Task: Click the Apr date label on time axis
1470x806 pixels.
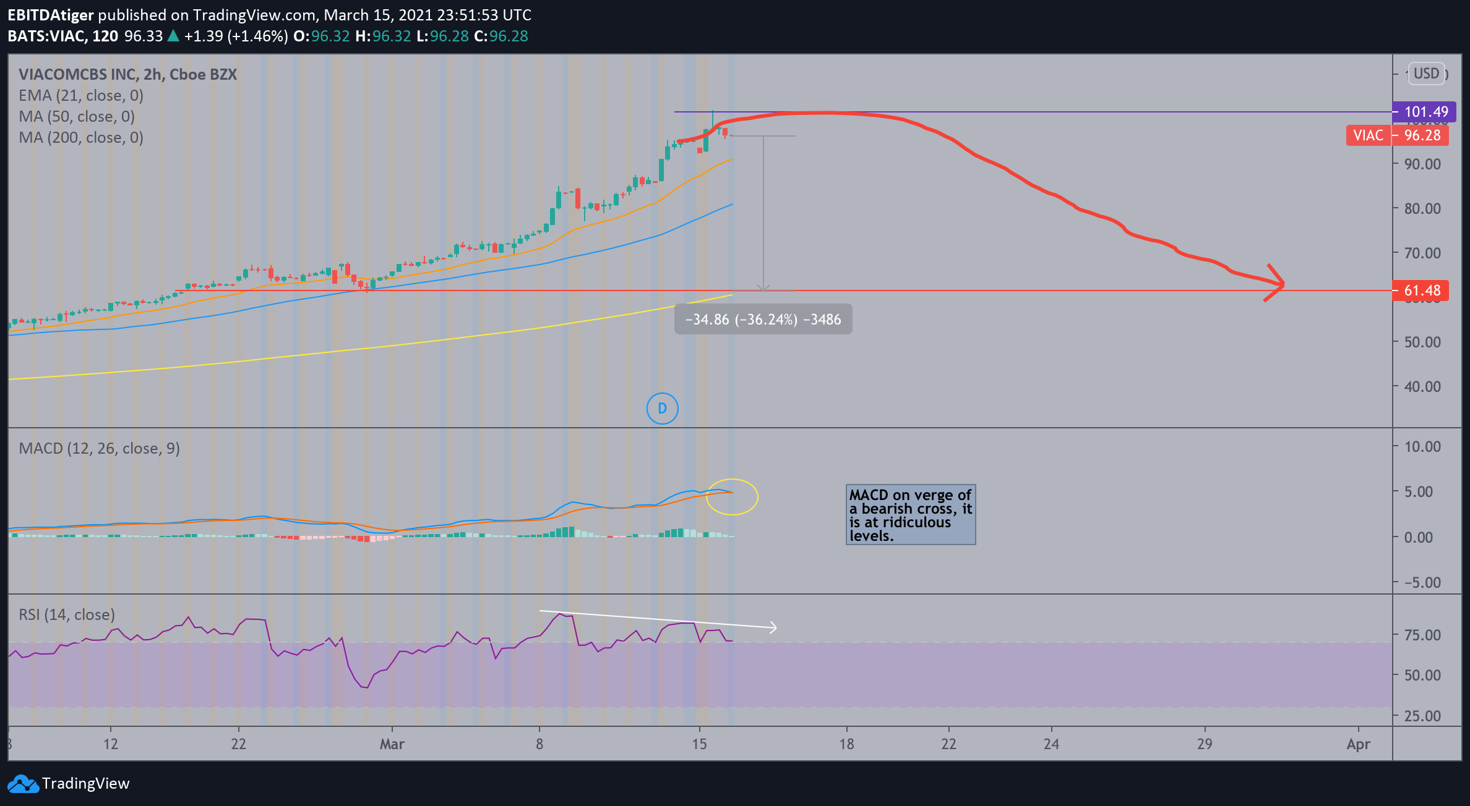Action: (1359, 745)
